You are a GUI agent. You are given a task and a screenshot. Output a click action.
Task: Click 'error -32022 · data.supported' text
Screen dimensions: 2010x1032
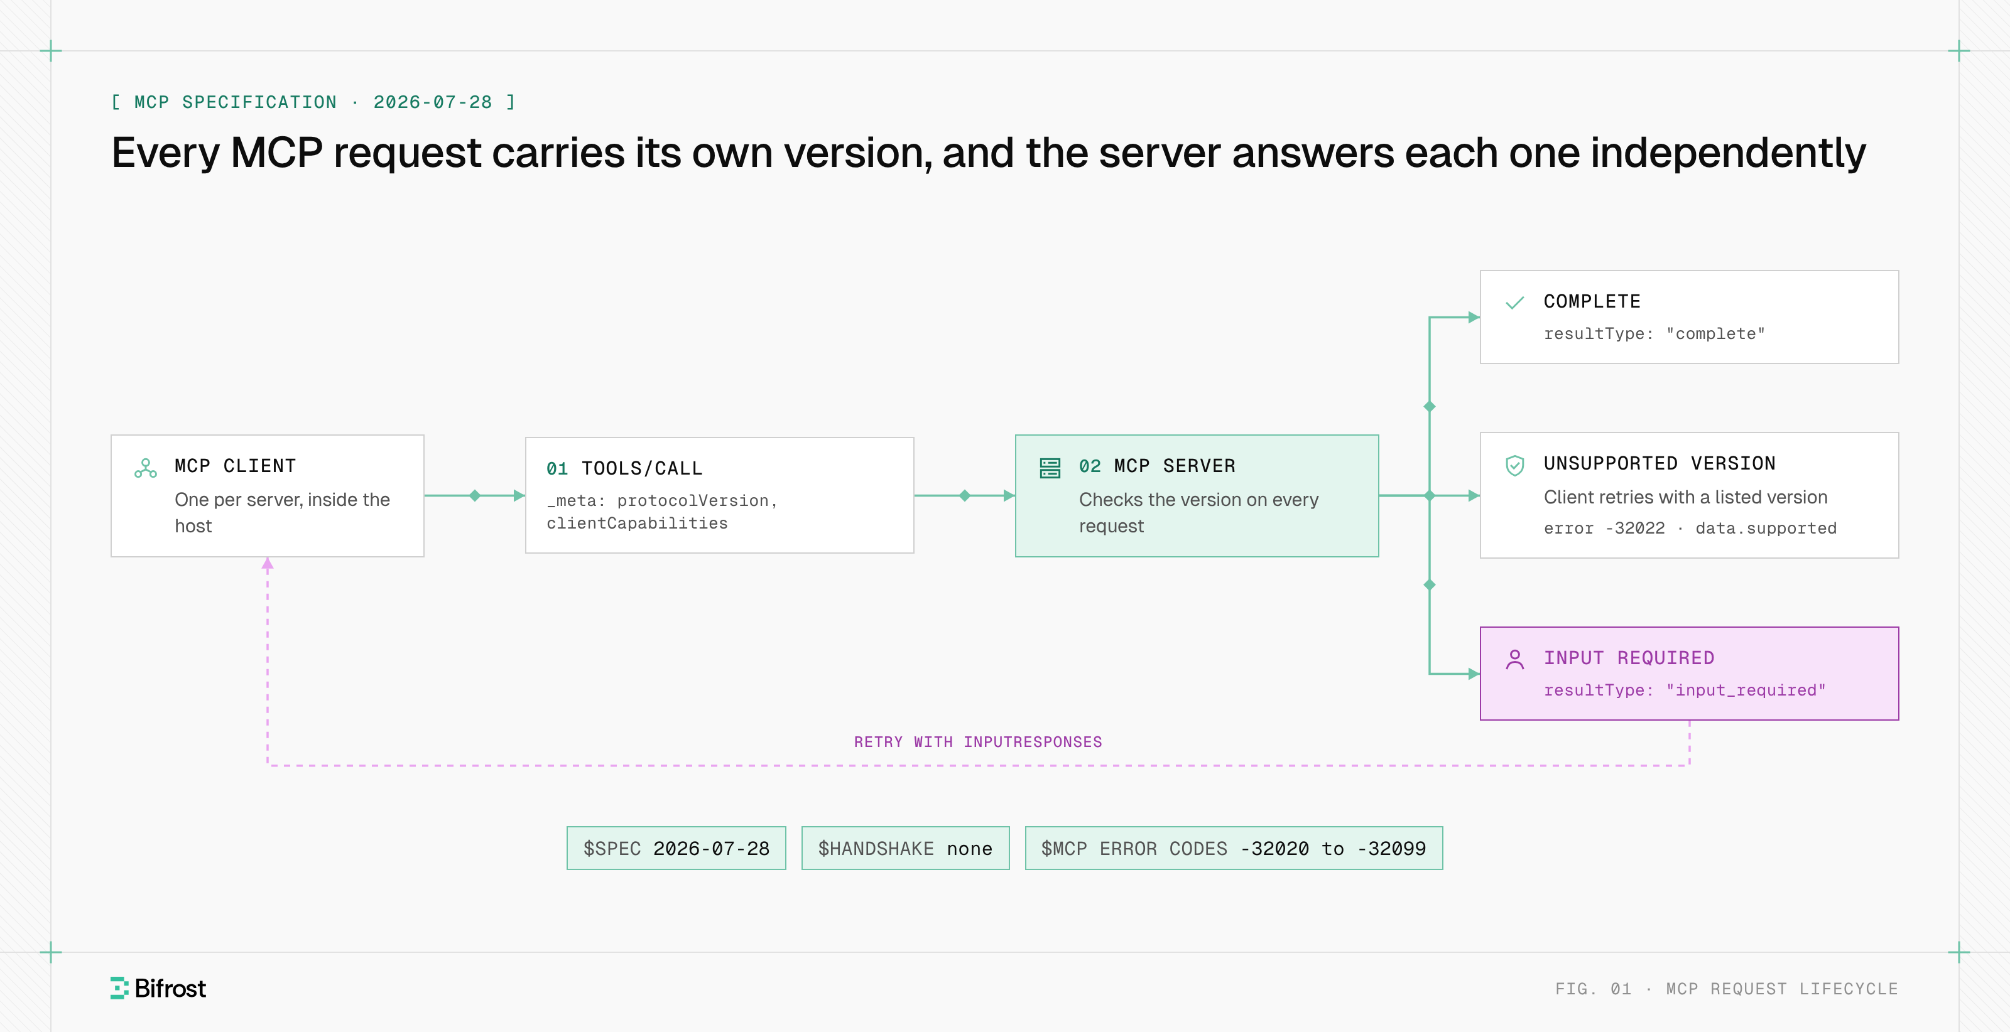[1690, 528]
